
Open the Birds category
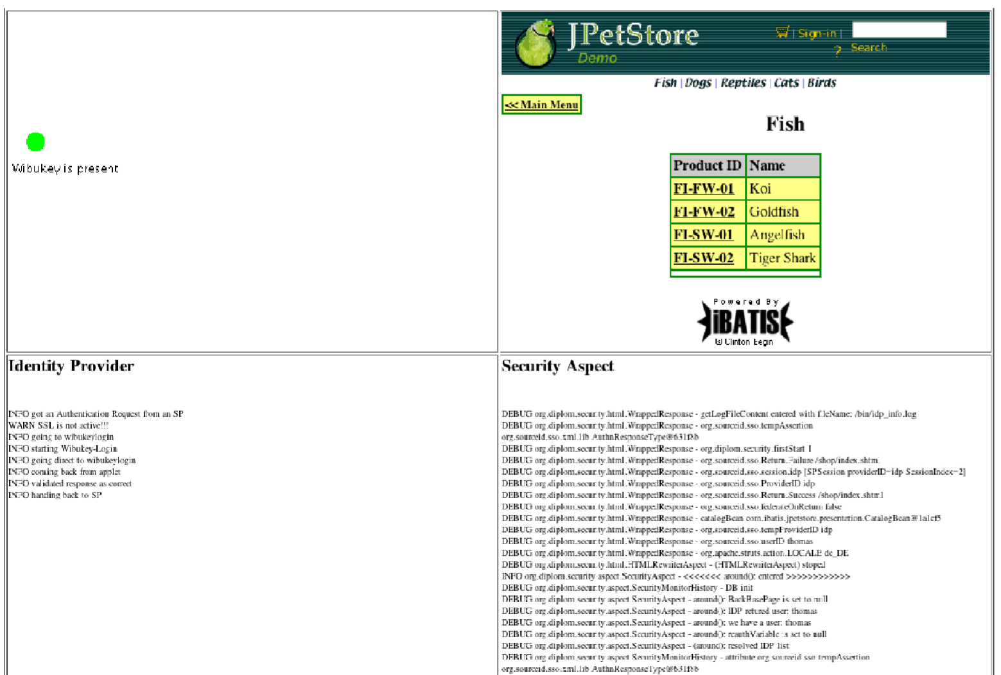pos(822,83)
